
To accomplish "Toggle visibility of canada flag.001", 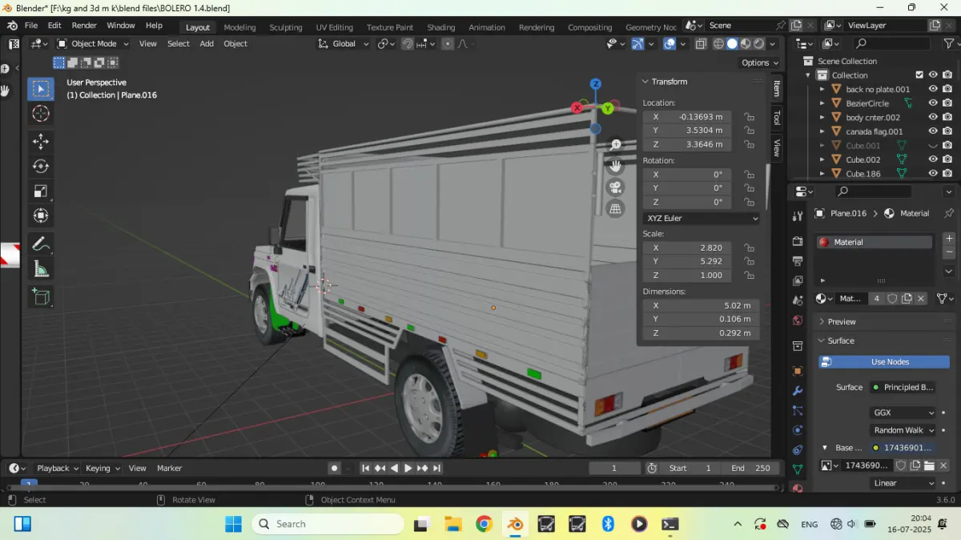I will tap(933, 131).
